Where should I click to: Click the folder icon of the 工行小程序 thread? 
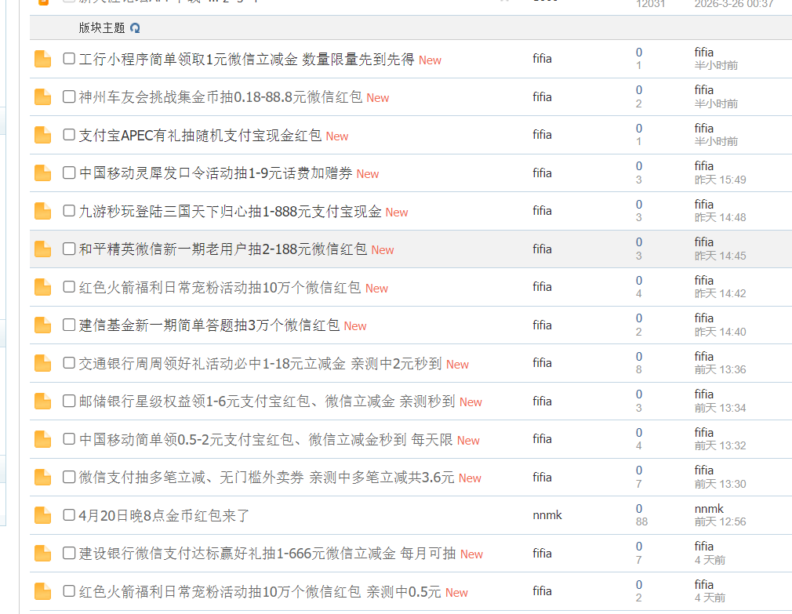tap(42, 59)
